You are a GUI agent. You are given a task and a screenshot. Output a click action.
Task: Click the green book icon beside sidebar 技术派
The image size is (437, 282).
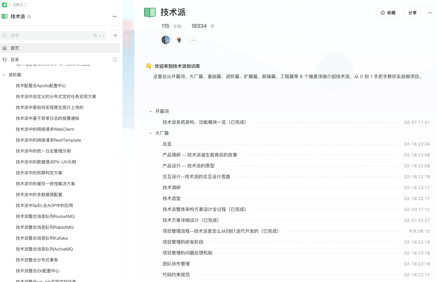tap(5, 16)
